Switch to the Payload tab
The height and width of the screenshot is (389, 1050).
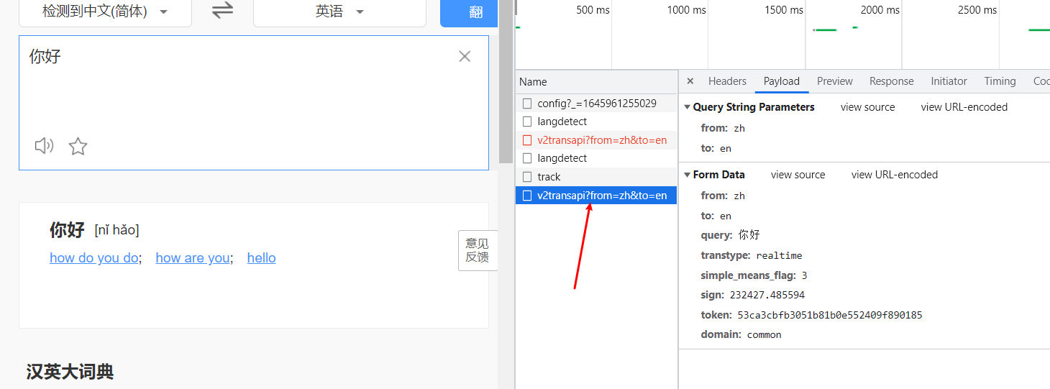pos(782,81)
